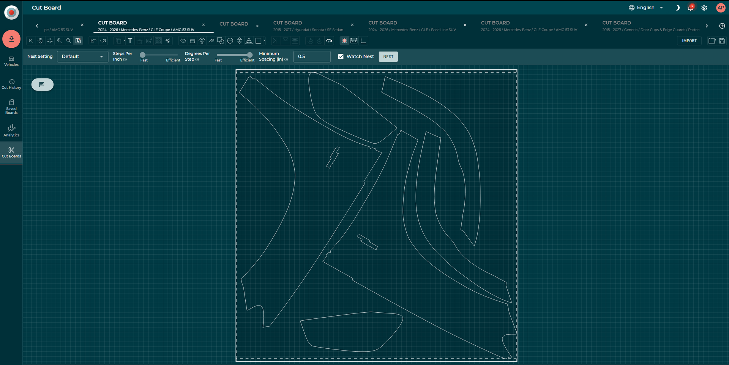The height and width of the screenshot is (365, 729).
Task: Toggle the Watch Nest checkbox
Action: [x=341, y=56]
